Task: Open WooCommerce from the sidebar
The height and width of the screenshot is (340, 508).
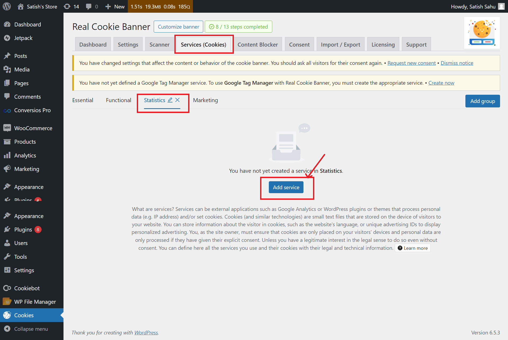Action: click(x=33, y=128)
